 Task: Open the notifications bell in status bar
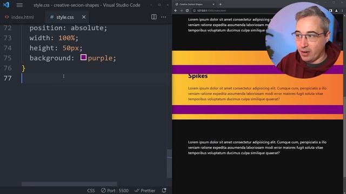coord(164,190)
